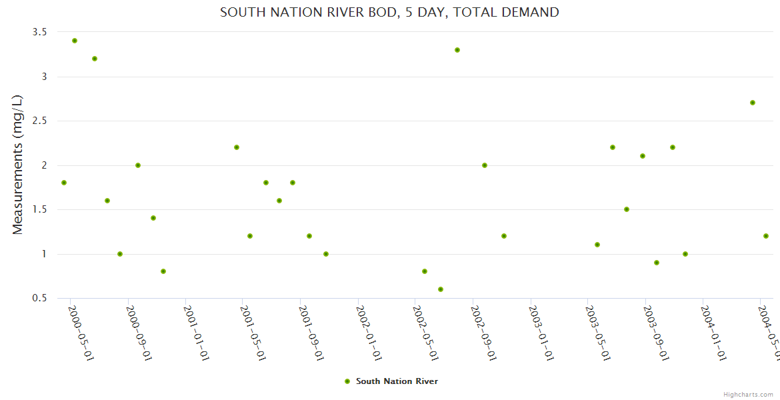The width and height of the screenshot is (780, 400).
Task: Click the Measurements (mg/L) axis title
Action: [18, 164]
